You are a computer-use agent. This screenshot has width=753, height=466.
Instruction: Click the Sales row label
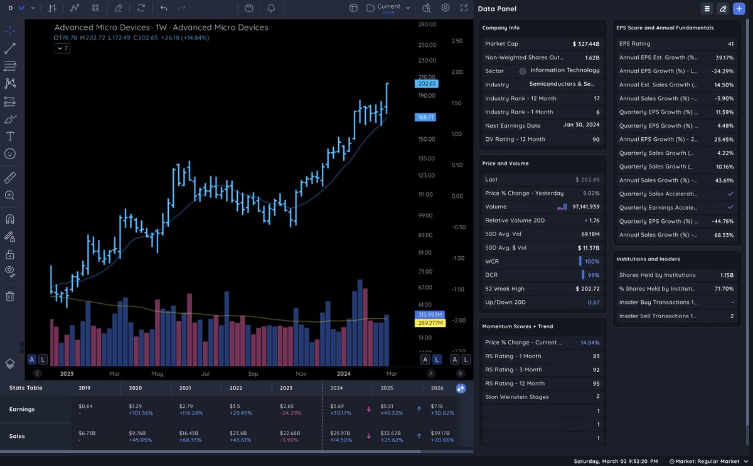coord(17,436)
